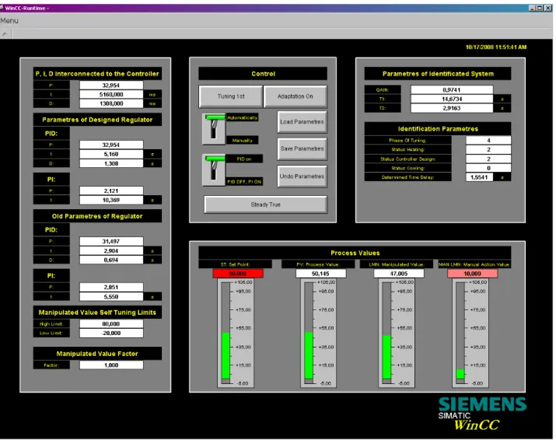Open the Menu item in menu bar
Screen dimensions: 556x440
click(x=9, y=20)
